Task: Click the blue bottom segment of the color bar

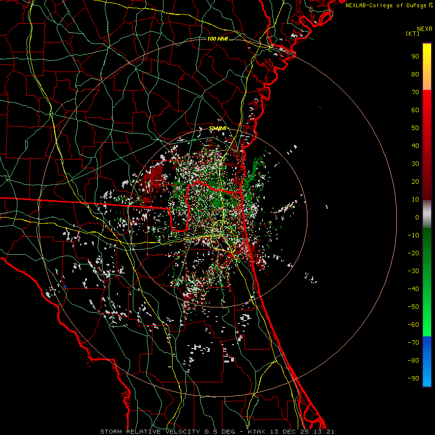Action: [x=427, y=362]
